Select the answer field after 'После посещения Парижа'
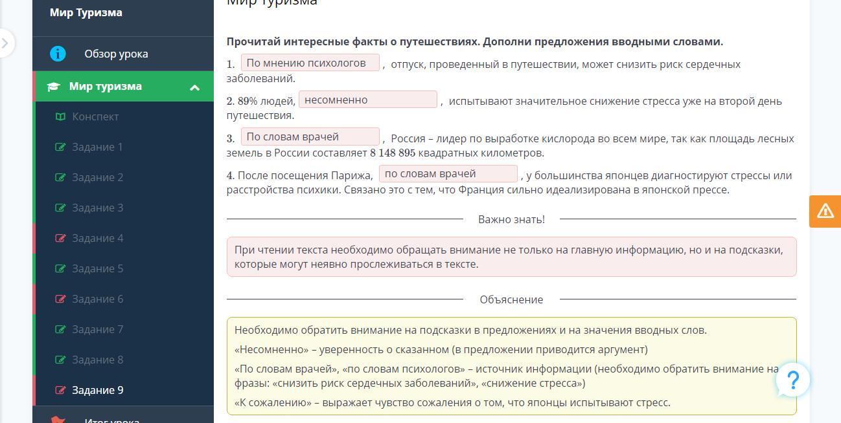This screenshot has width=841, height=423. pyautogui.click(x=448, y=174)
